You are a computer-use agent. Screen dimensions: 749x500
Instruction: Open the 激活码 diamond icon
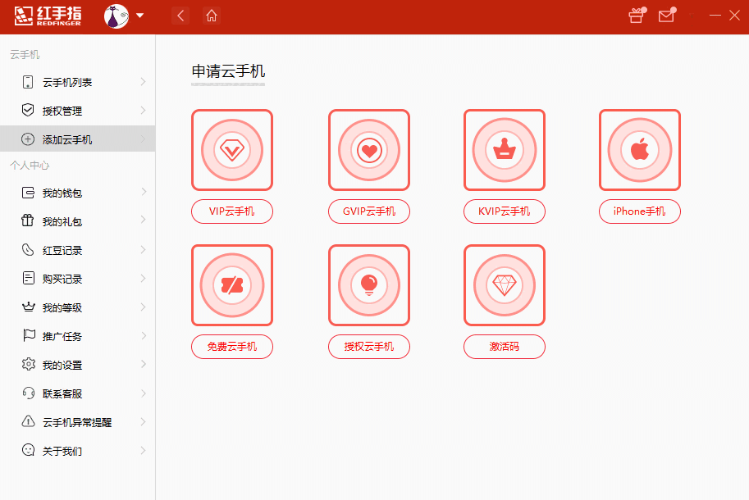click(x=504, y=285)
